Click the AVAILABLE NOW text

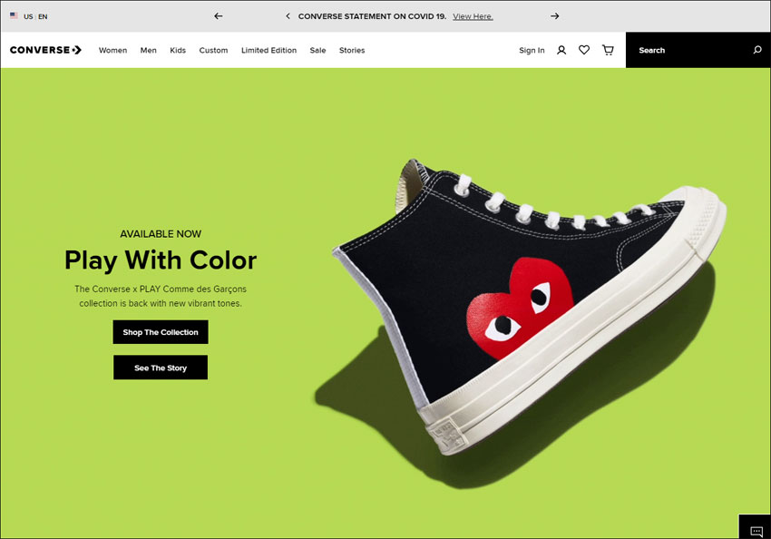click(161, 234)
